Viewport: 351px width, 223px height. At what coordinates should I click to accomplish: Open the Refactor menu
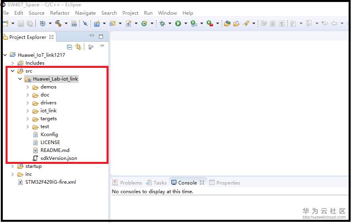click(x=60, y=13)
